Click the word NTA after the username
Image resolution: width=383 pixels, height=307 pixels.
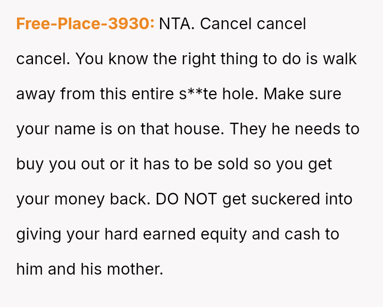pos(177,24)
